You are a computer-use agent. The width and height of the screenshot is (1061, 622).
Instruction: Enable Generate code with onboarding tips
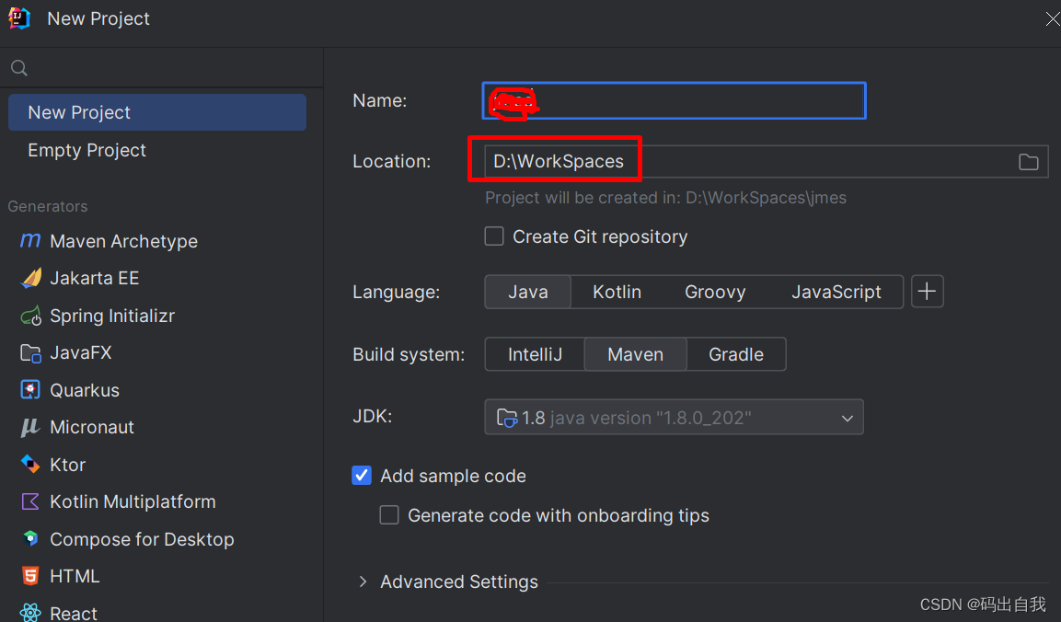389,515
